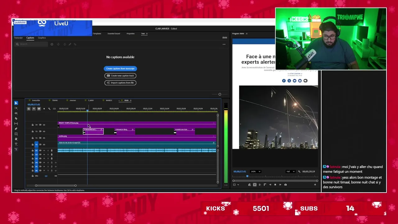Click timeline playhead timecode 00;00;57;42

click(x=34, y=105)
